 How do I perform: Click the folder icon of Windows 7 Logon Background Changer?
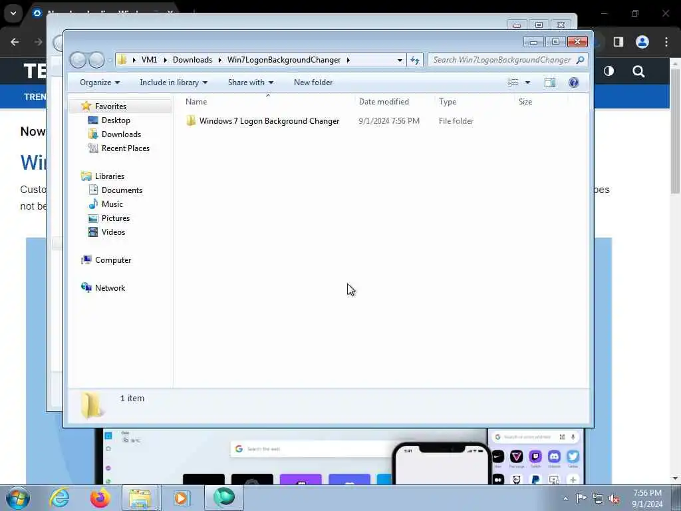coord(191,121)
